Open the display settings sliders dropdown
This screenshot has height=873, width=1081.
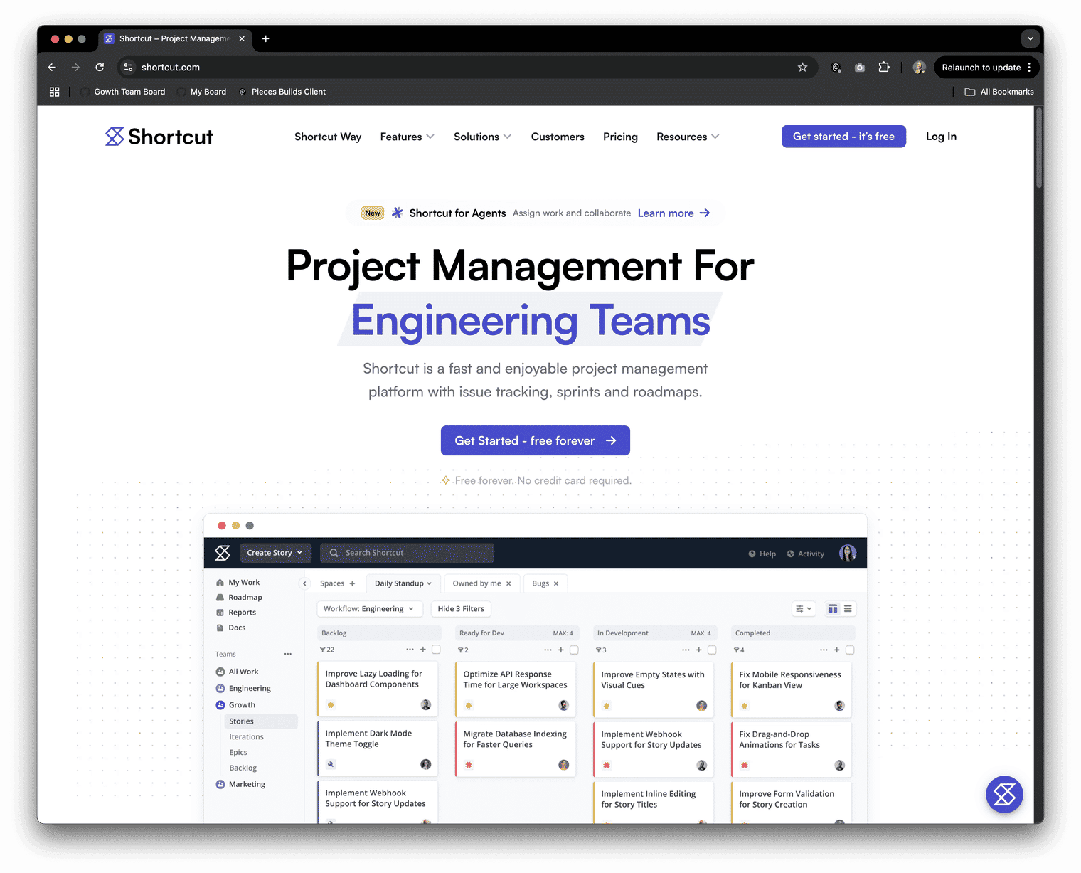[x=804, y=609]
